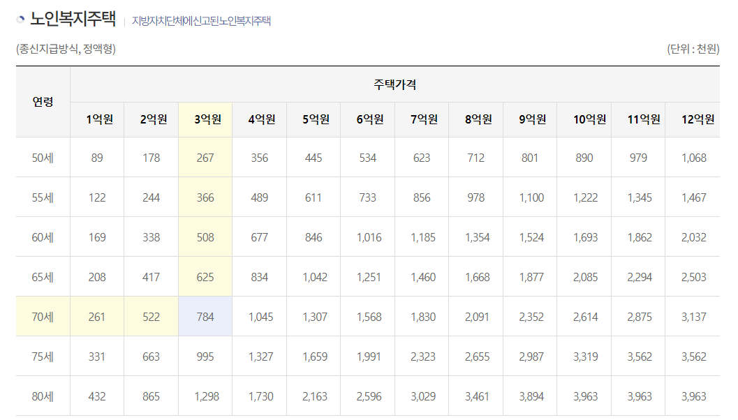Click 3,963 under 10억원 in 80세 row
The image size is (738, 420).
[x=584, y=396]
